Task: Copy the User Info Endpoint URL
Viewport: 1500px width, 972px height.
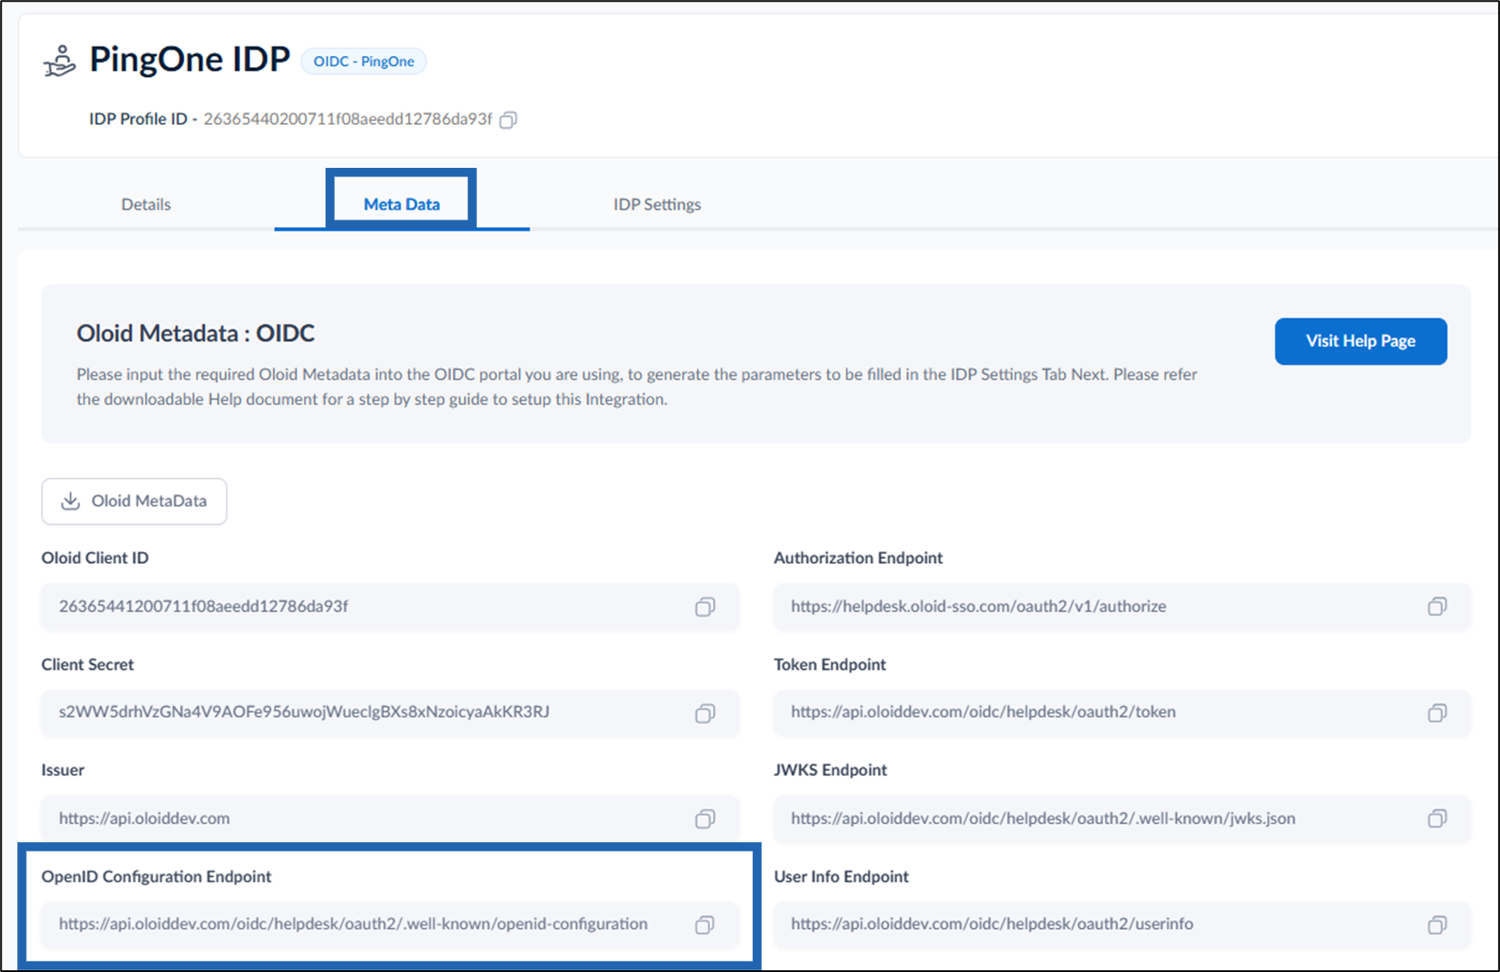Action: [x=1437, y=925]
